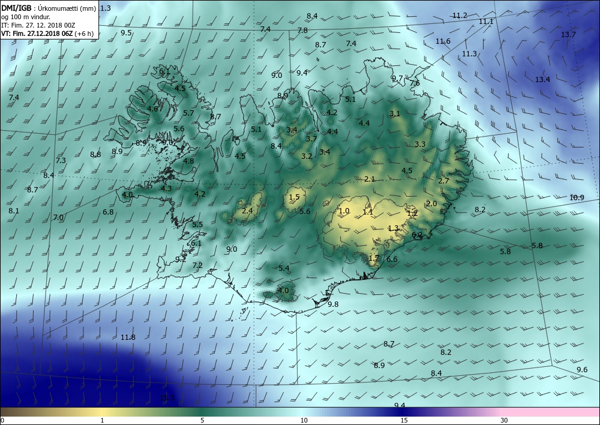Click the map value 9.5
This screenshot has height=425, width=600.
coord(126,33)
